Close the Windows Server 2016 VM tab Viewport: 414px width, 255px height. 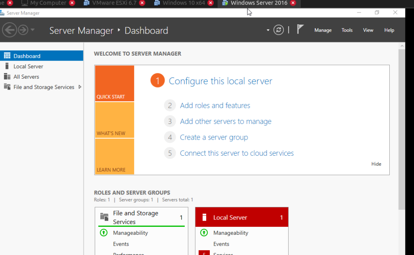[293, 3]
